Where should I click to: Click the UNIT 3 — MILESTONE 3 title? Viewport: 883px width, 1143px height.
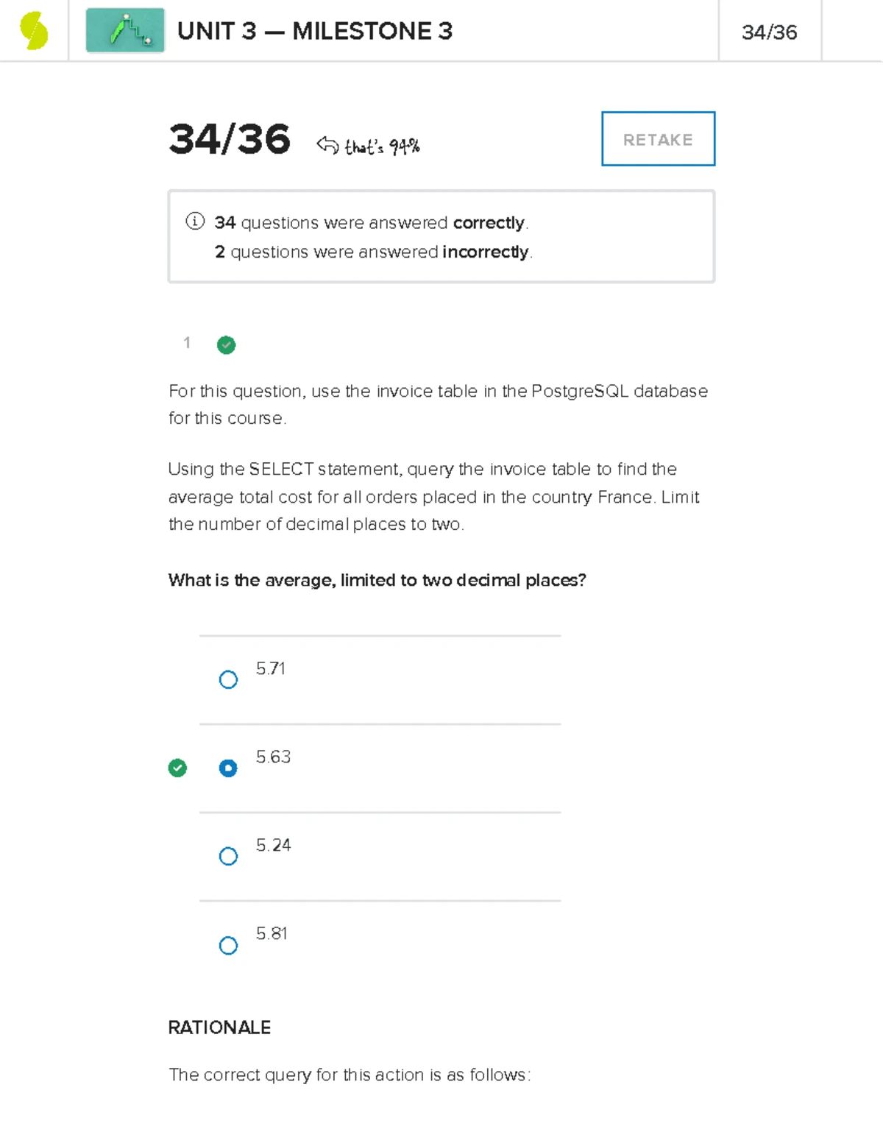[315, 31]
